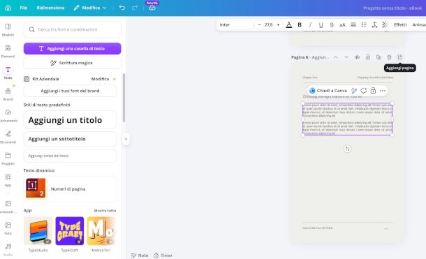
Task: Open the Elementi sidebar tab
Action: coord(8,52)
